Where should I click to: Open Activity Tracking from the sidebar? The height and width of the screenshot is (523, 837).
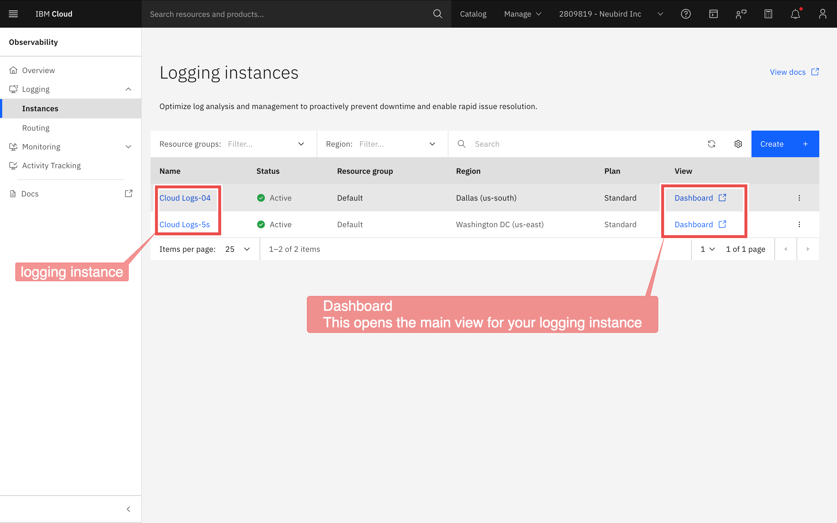click(x=51, y=165)
